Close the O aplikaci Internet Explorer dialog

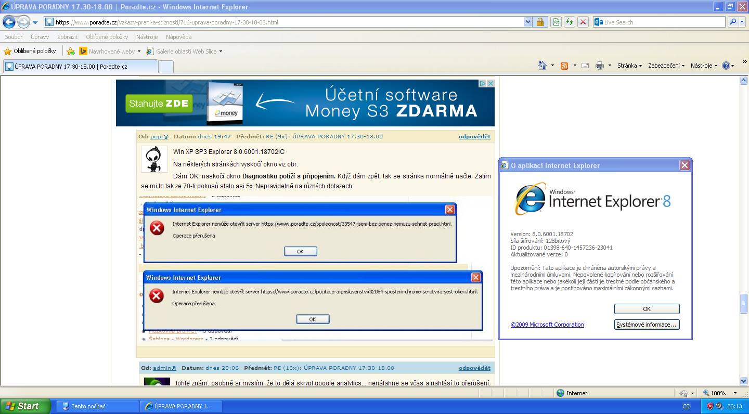coord(685,165)
